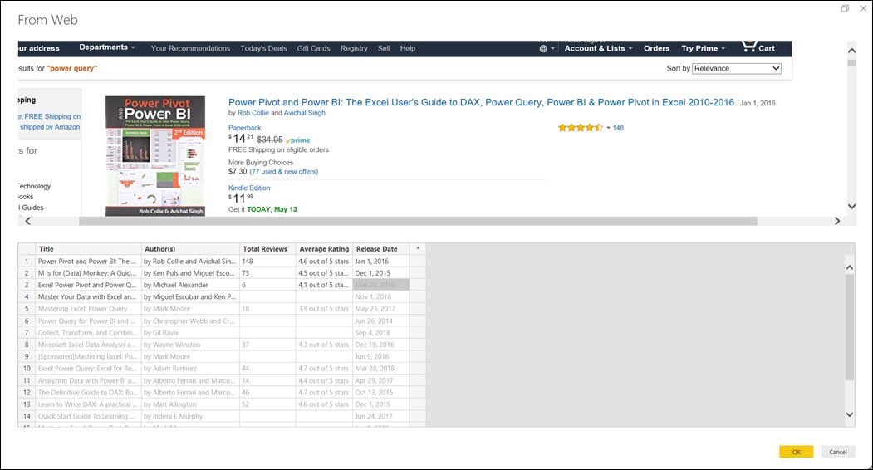Click the table vertical scrollbar thumb

[x=850, y=327]
